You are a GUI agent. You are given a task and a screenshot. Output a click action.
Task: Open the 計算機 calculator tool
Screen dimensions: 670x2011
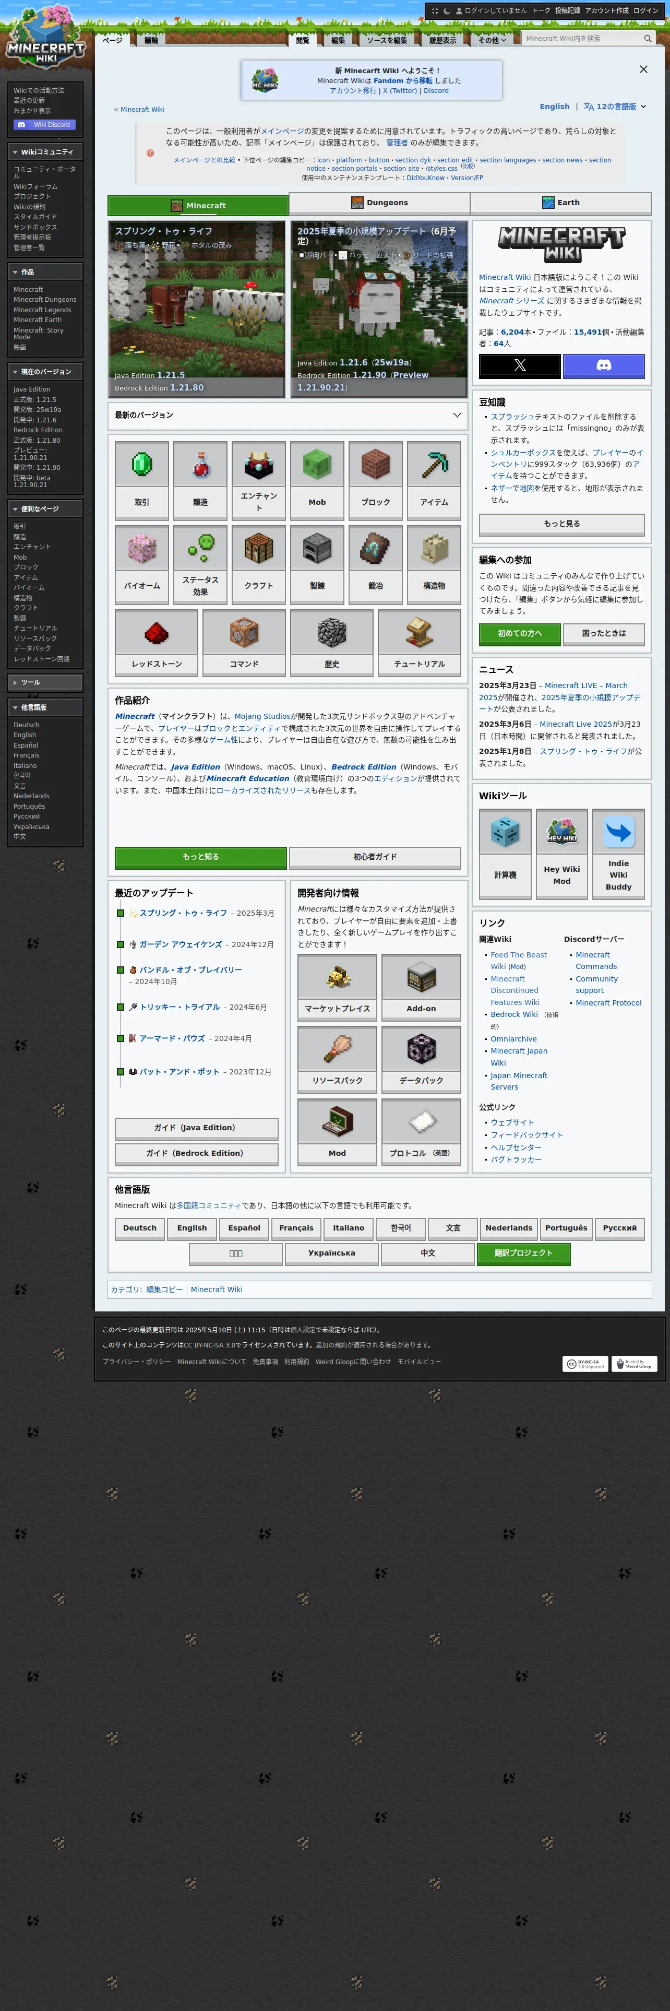click(x=506, y=853)
